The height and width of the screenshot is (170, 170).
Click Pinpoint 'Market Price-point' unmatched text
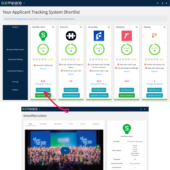click(156, 65)
